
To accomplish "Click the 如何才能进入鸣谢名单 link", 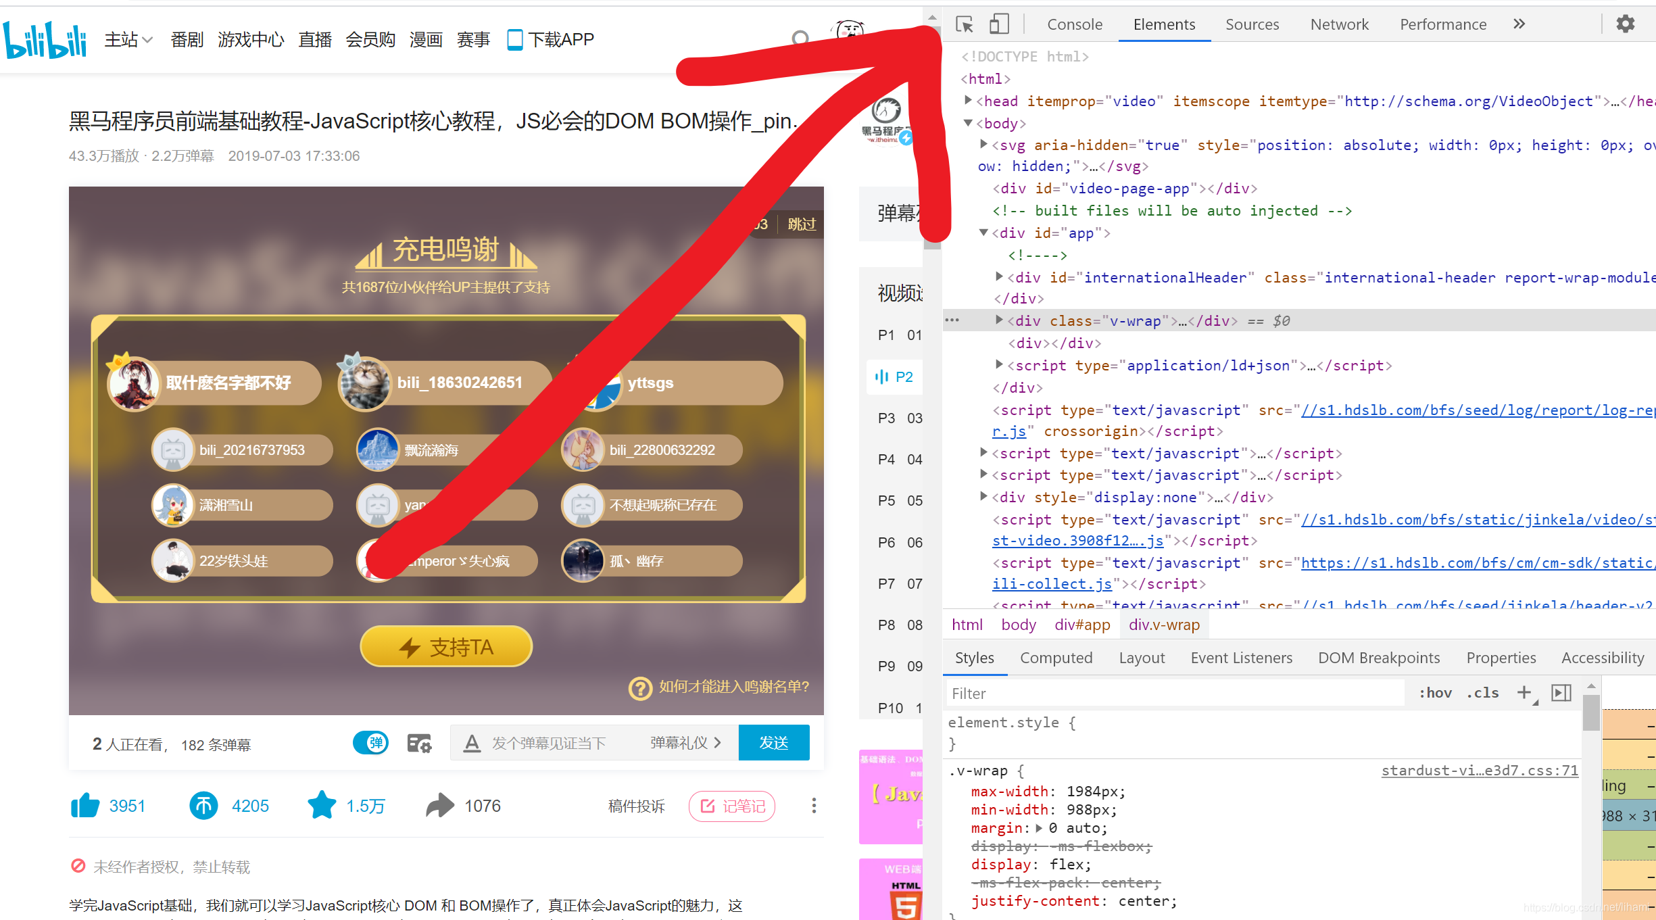I will (734, 687).
